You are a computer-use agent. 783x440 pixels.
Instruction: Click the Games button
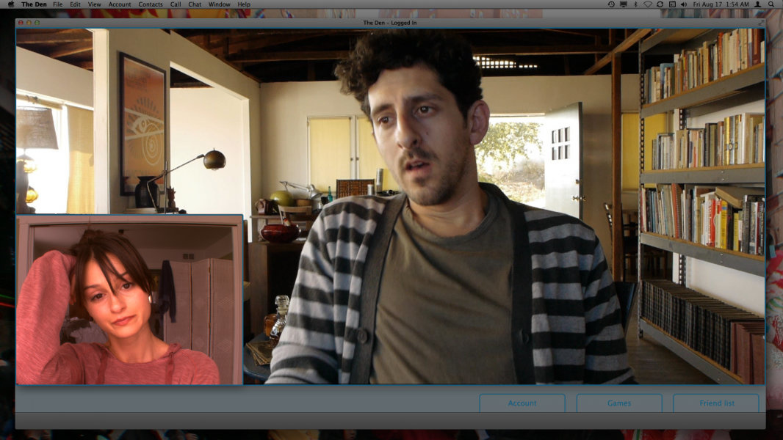pos(619,403)
